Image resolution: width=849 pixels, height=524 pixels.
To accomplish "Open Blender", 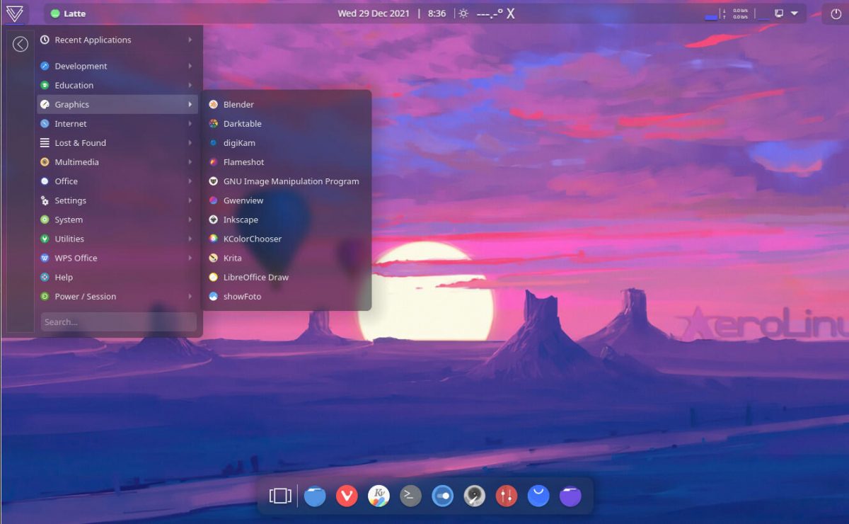I will (238, 104).
